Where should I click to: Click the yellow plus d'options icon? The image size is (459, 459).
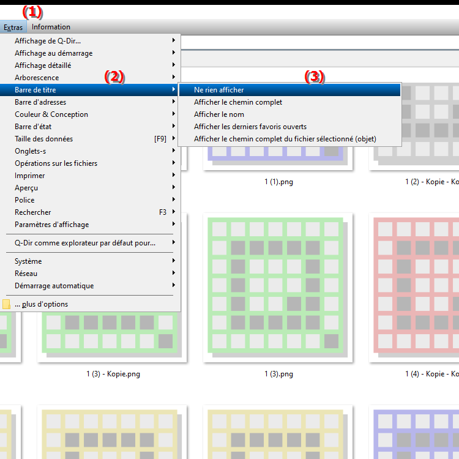tap(6, 304)
